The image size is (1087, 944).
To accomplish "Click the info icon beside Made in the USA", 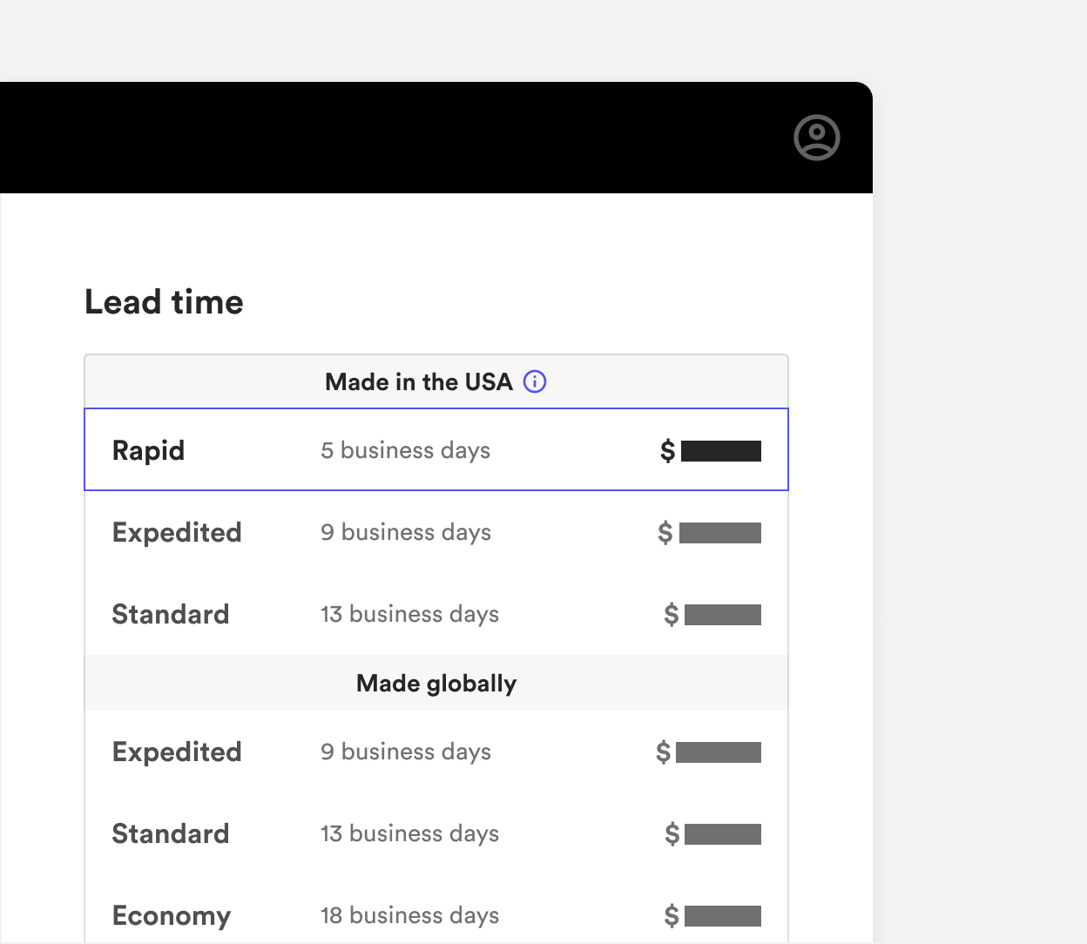I will click(x=535, y=381).
